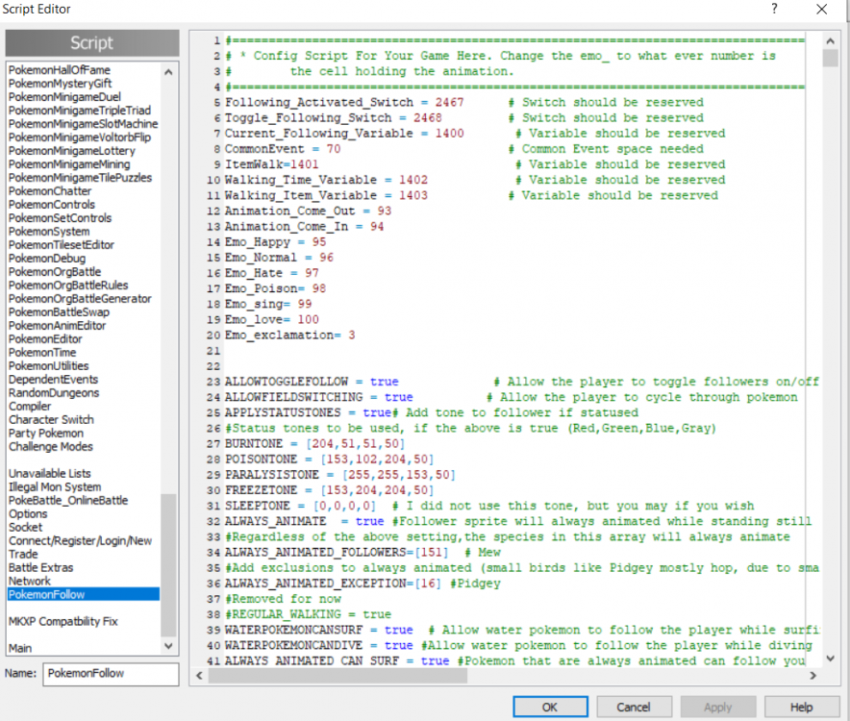Screen dimensions: 850x721
Task: Click the horizontal scroll left arrow
Action: tap(199, 676)
